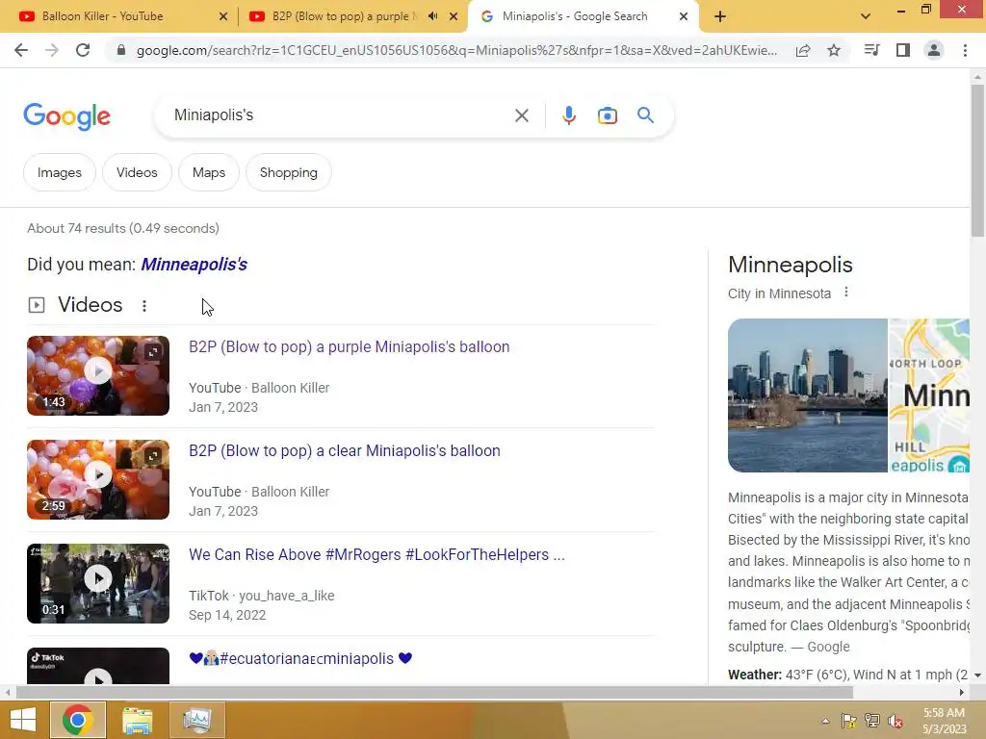
Task: Open We Can Rise Above #MrRogers link
Action: 376,555
